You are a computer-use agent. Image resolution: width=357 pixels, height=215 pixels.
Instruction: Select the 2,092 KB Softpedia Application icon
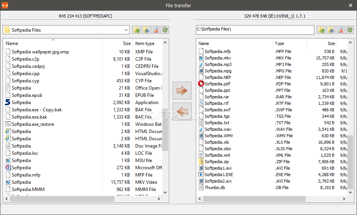(8, 102)
